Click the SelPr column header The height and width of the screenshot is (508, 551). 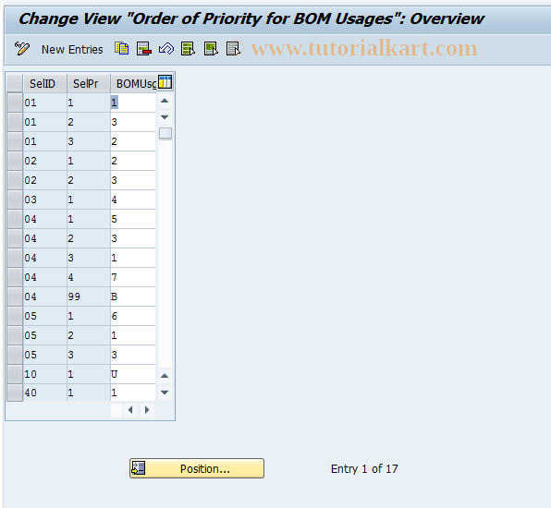pyautogui.click(x=89, y=83)
